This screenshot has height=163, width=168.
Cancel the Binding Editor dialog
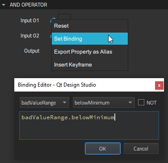click(x=141, y=149)
